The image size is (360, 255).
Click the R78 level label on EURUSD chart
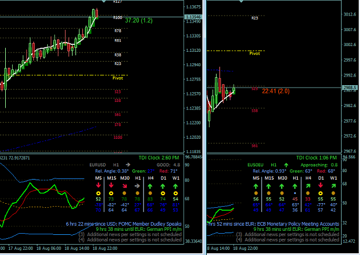point(118,31)
